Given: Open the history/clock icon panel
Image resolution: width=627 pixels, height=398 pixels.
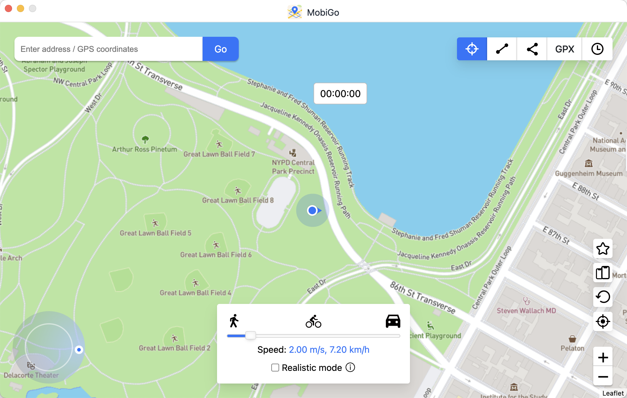Looking at the screenshot, I should pyautogui.click(x=597, y=49).
